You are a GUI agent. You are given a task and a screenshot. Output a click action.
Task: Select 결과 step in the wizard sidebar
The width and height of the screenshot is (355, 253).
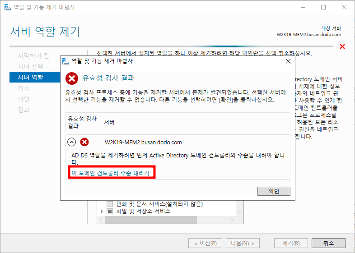coord(23,110)
